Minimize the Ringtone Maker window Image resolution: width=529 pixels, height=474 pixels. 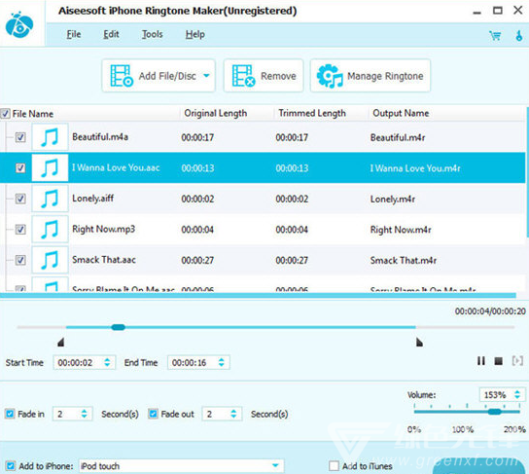[476, 12]
